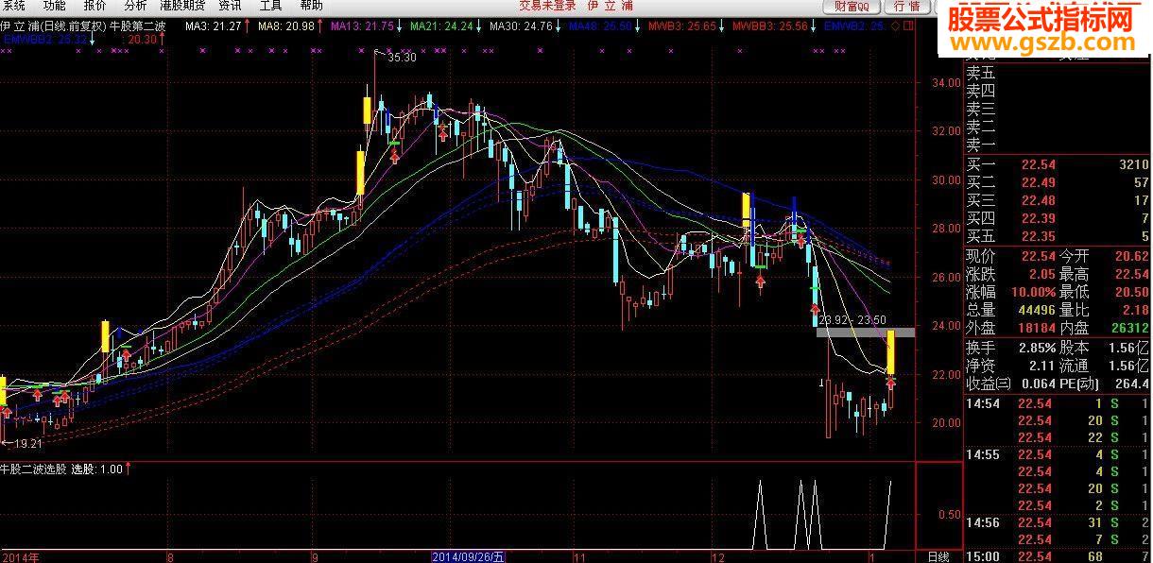
Task: Click the diamond icon beside chart indicators
Action: pyautogui.click(x=894, y=26)
